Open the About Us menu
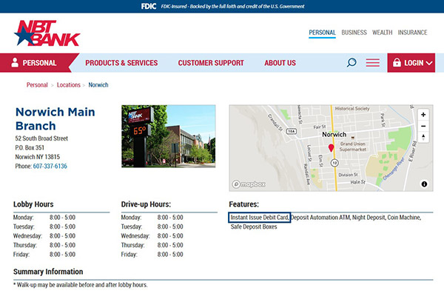The height and width of the screenshot is (302, 444). (x=280, y=63)
